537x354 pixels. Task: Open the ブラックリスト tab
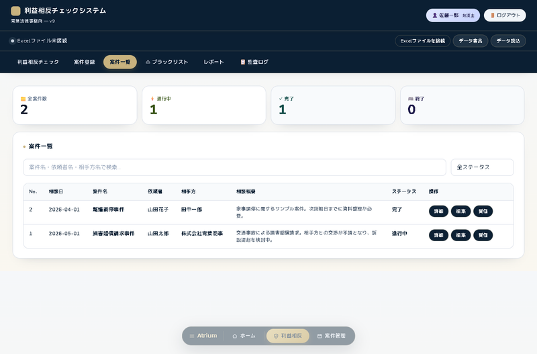pos(166,62)
